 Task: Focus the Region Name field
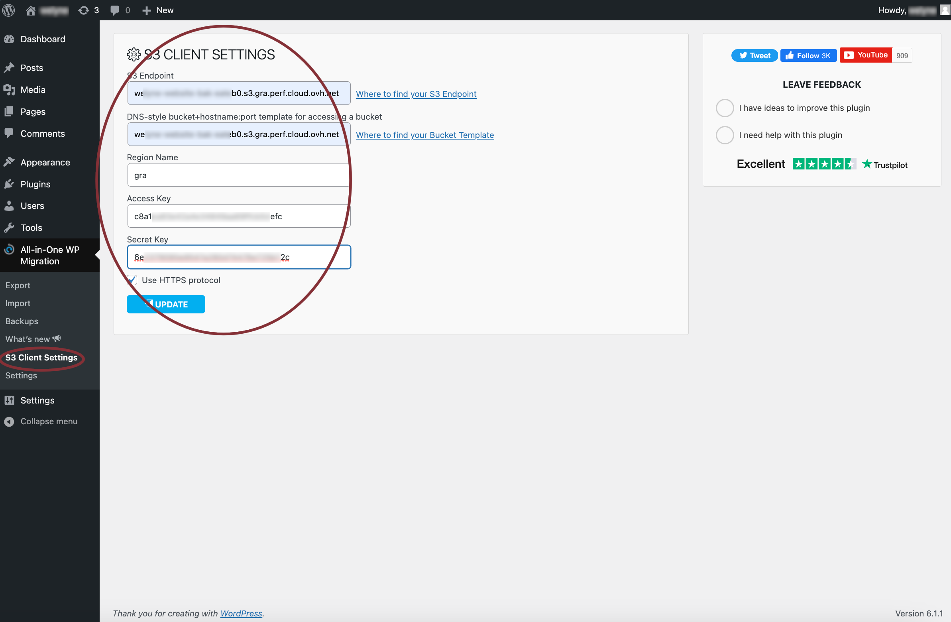click(239, 175)
